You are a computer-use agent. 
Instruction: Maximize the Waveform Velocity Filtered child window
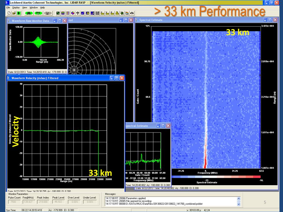[117, 78]
